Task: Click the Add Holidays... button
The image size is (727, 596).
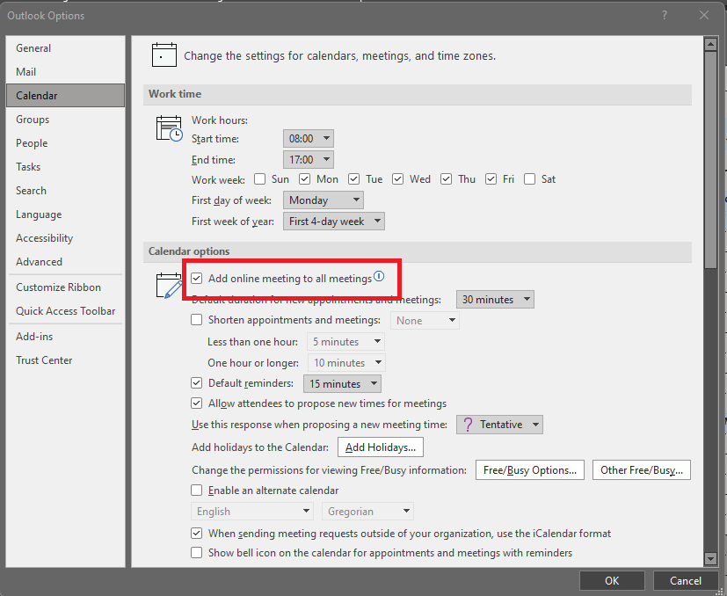Action: [380, 447]
